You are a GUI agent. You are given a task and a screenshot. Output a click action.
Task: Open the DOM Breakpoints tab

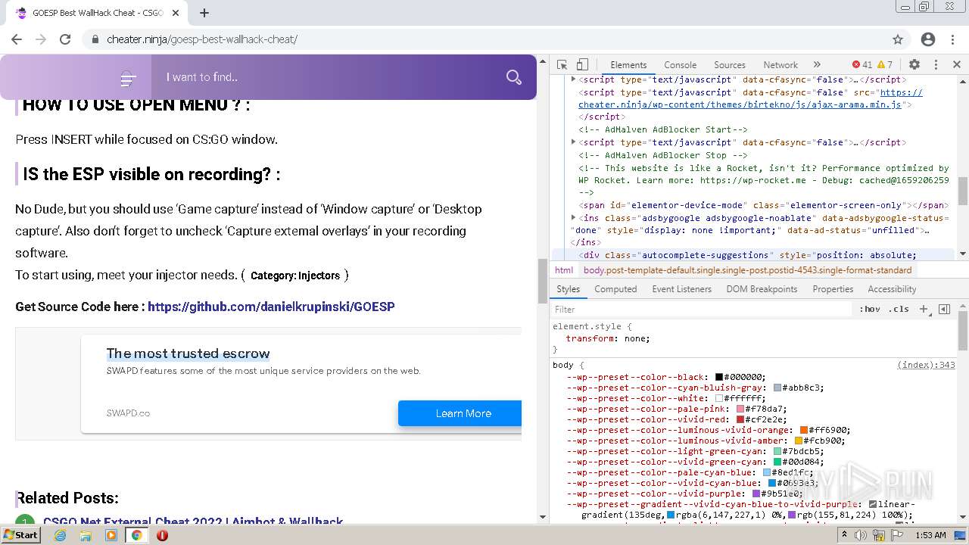click(762, 289)
